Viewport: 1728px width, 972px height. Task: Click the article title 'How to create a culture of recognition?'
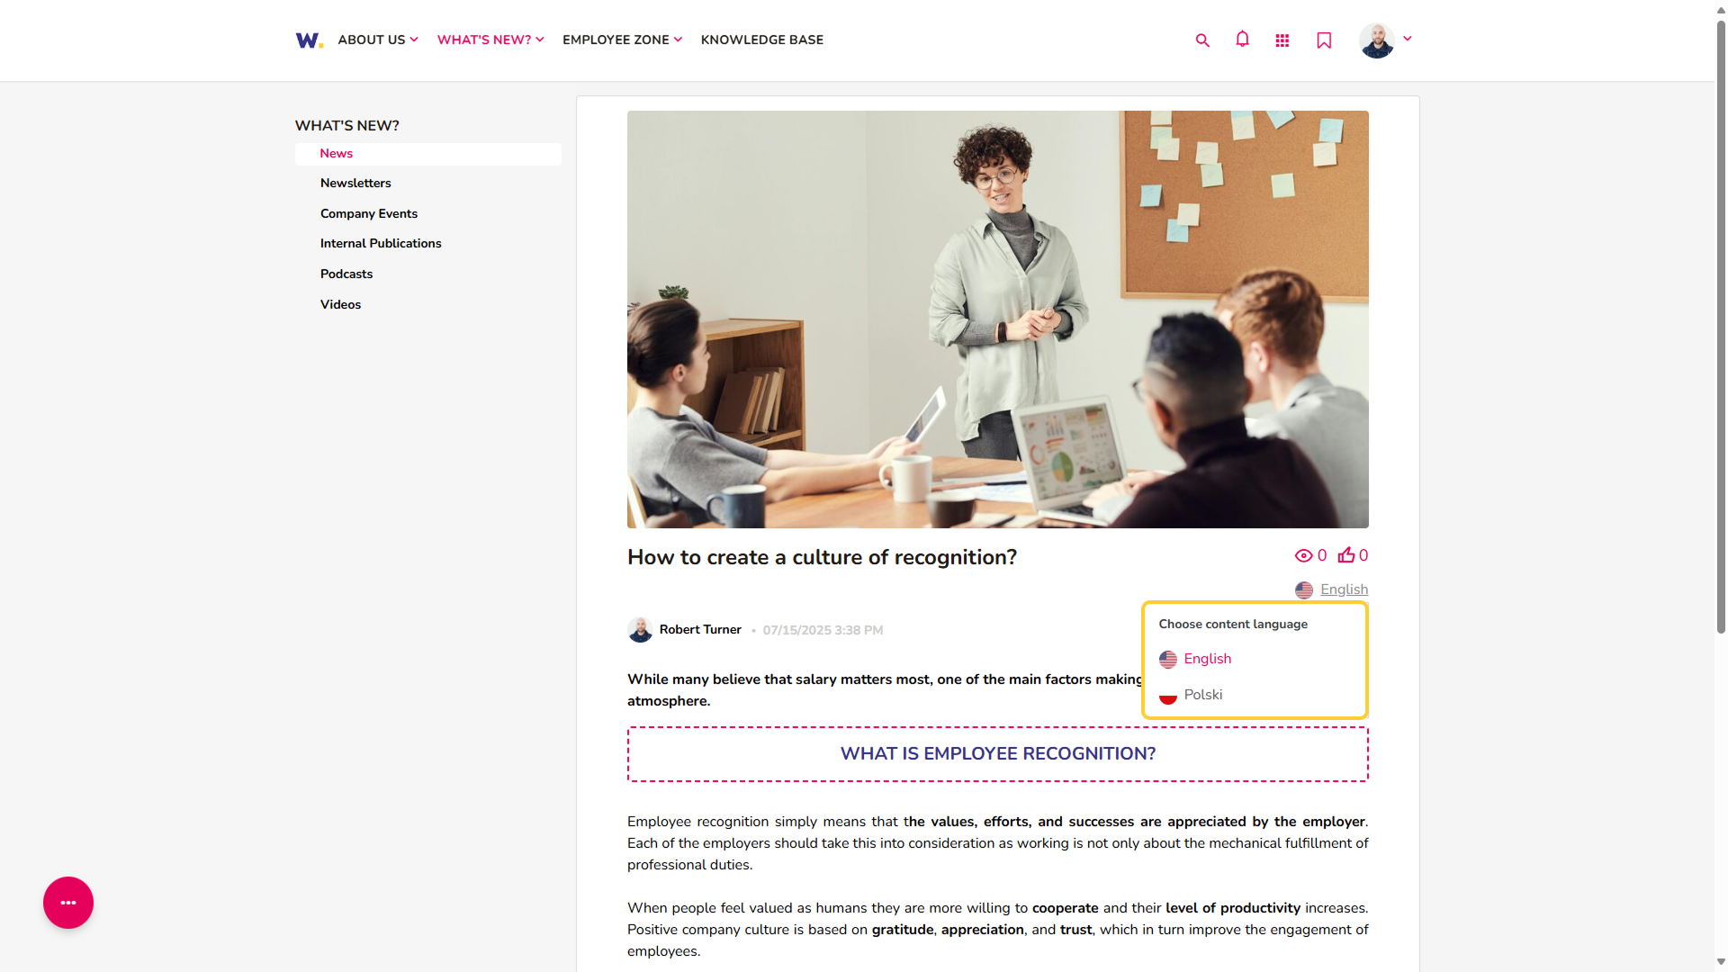pyautogui.click(x=822, y=558)
